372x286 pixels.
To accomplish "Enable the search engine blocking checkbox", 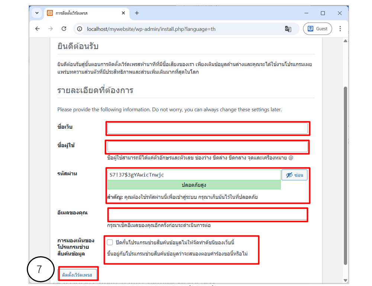I will (110, 242).
